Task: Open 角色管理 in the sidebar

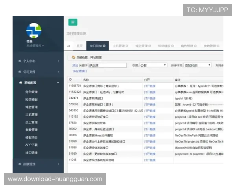Action: point(31,92)
